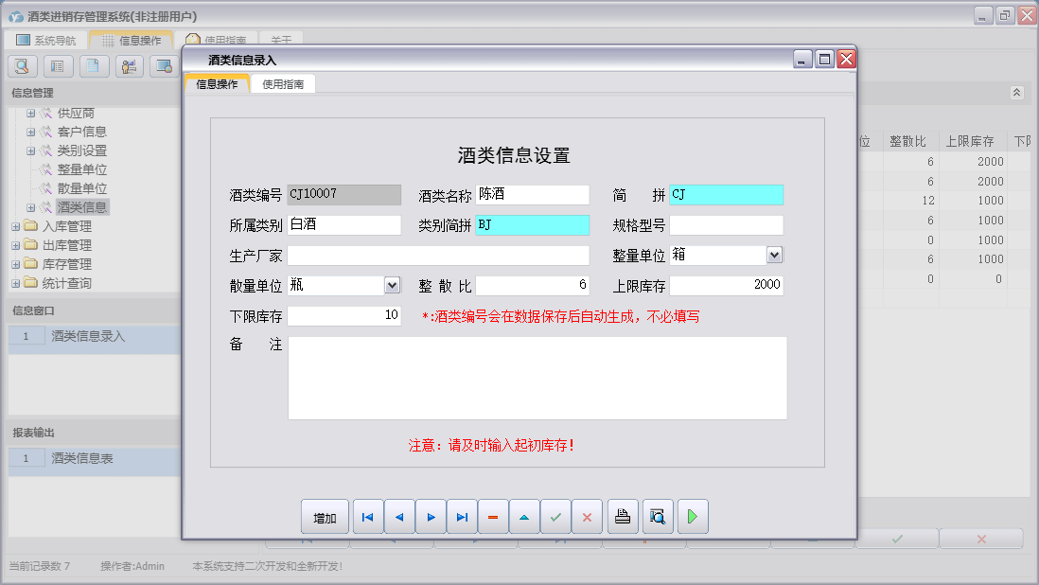Click the 增加 button
Viewport: 1039px width, 585px height.
pos(325,517)
